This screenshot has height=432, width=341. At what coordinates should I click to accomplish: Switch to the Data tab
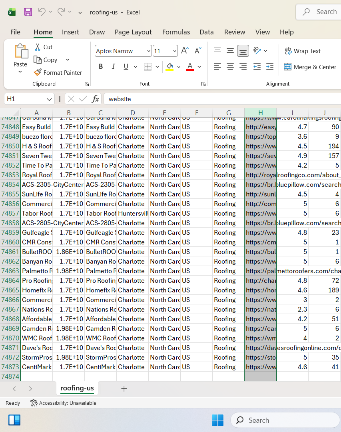click(207, 32)
